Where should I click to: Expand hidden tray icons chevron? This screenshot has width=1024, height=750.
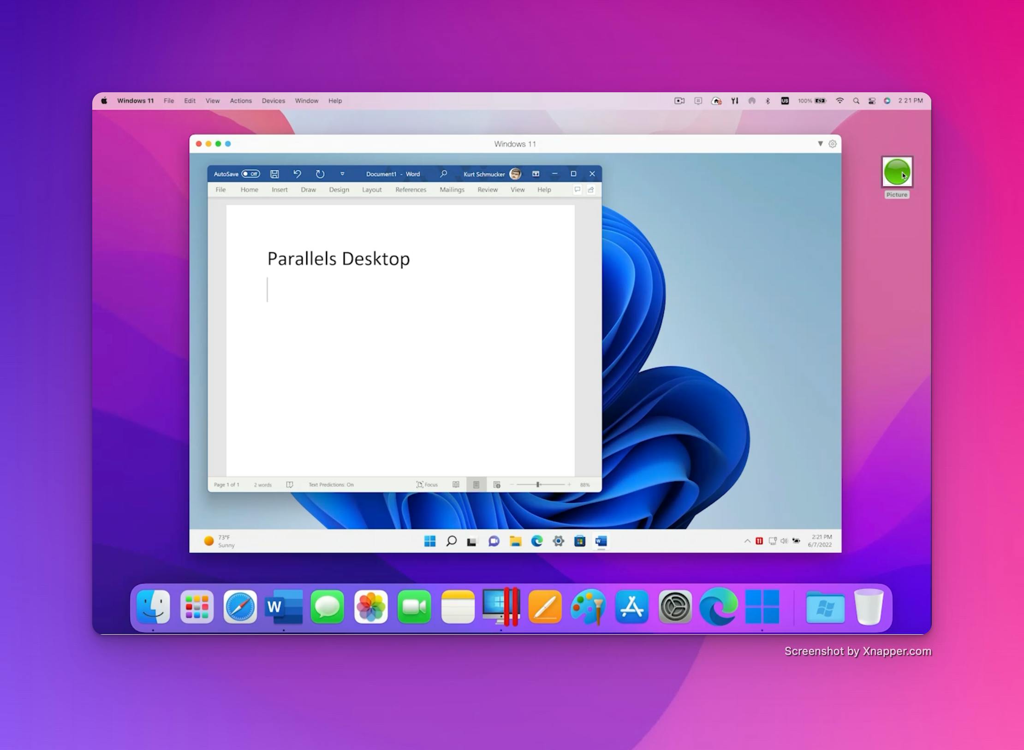click(747, 541)
